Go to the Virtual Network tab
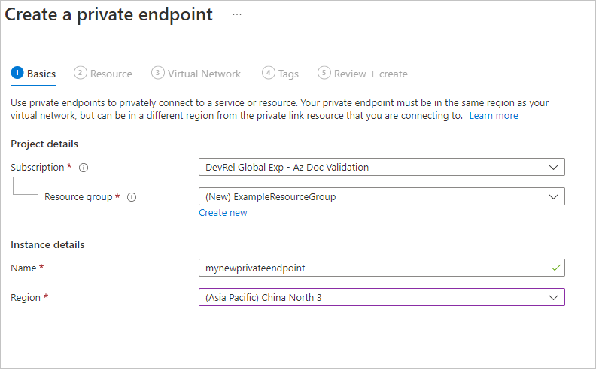The height and width of the screenshot is (370, 596). tap(204, 74)
